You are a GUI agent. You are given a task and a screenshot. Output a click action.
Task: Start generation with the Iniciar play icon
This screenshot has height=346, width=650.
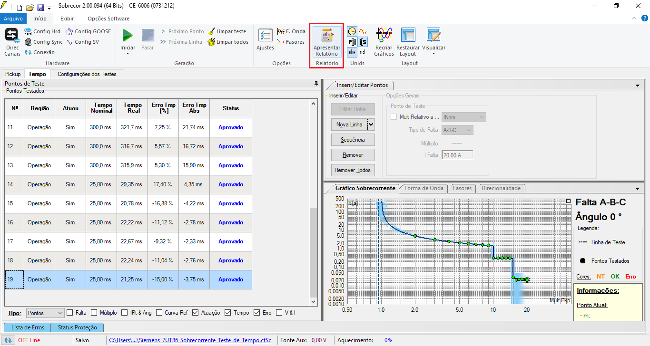(x=128, y=36)
